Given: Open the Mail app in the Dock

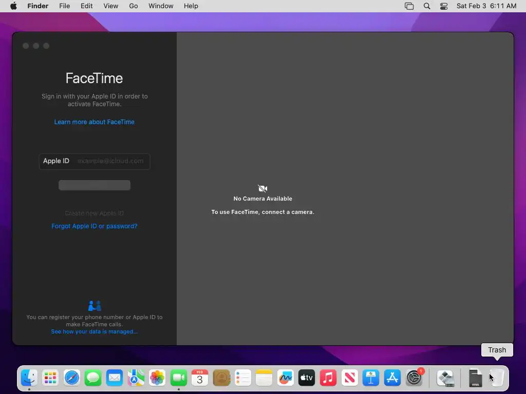Looking at the screenshot, I should [115, 378].
